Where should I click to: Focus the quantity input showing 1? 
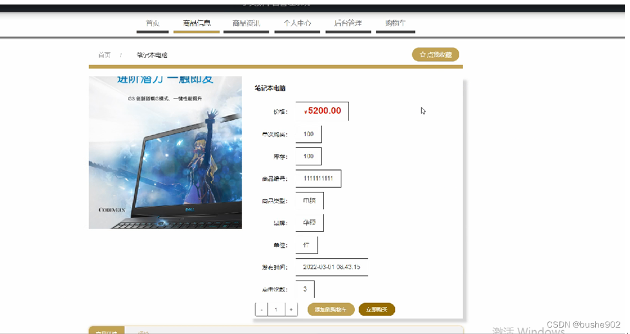tap(276, 310)
